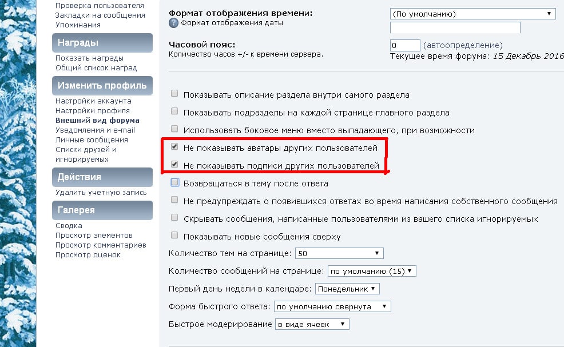Tick Не предупреждать о появившихся ответах checkbox
The image size is (564, 347).
point(174,200)
